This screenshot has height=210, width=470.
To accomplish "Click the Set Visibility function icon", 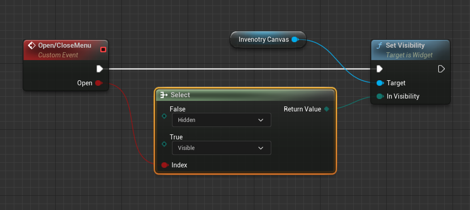I will click(x=379, y=45).
